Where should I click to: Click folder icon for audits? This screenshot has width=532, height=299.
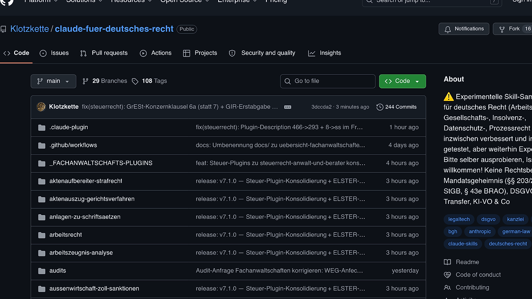(42, 271)
